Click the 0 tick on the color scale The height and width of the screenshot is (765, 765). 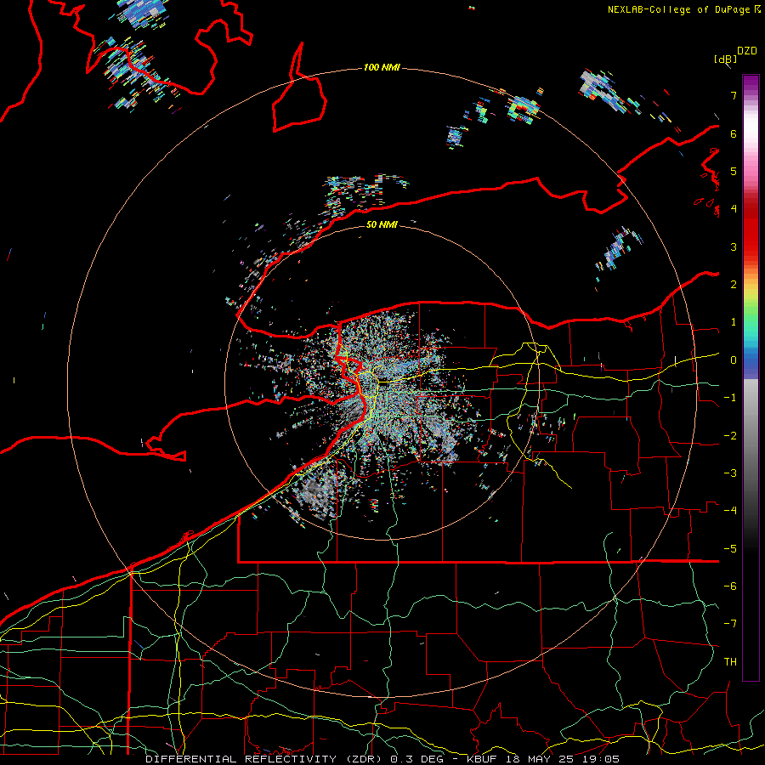click(x=734, y=360)
